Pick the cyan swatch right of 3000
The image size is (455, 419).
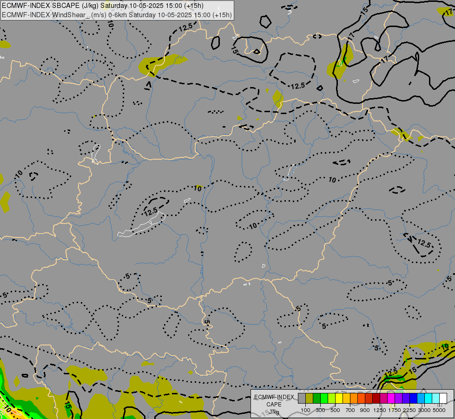[x=429, y=399]
